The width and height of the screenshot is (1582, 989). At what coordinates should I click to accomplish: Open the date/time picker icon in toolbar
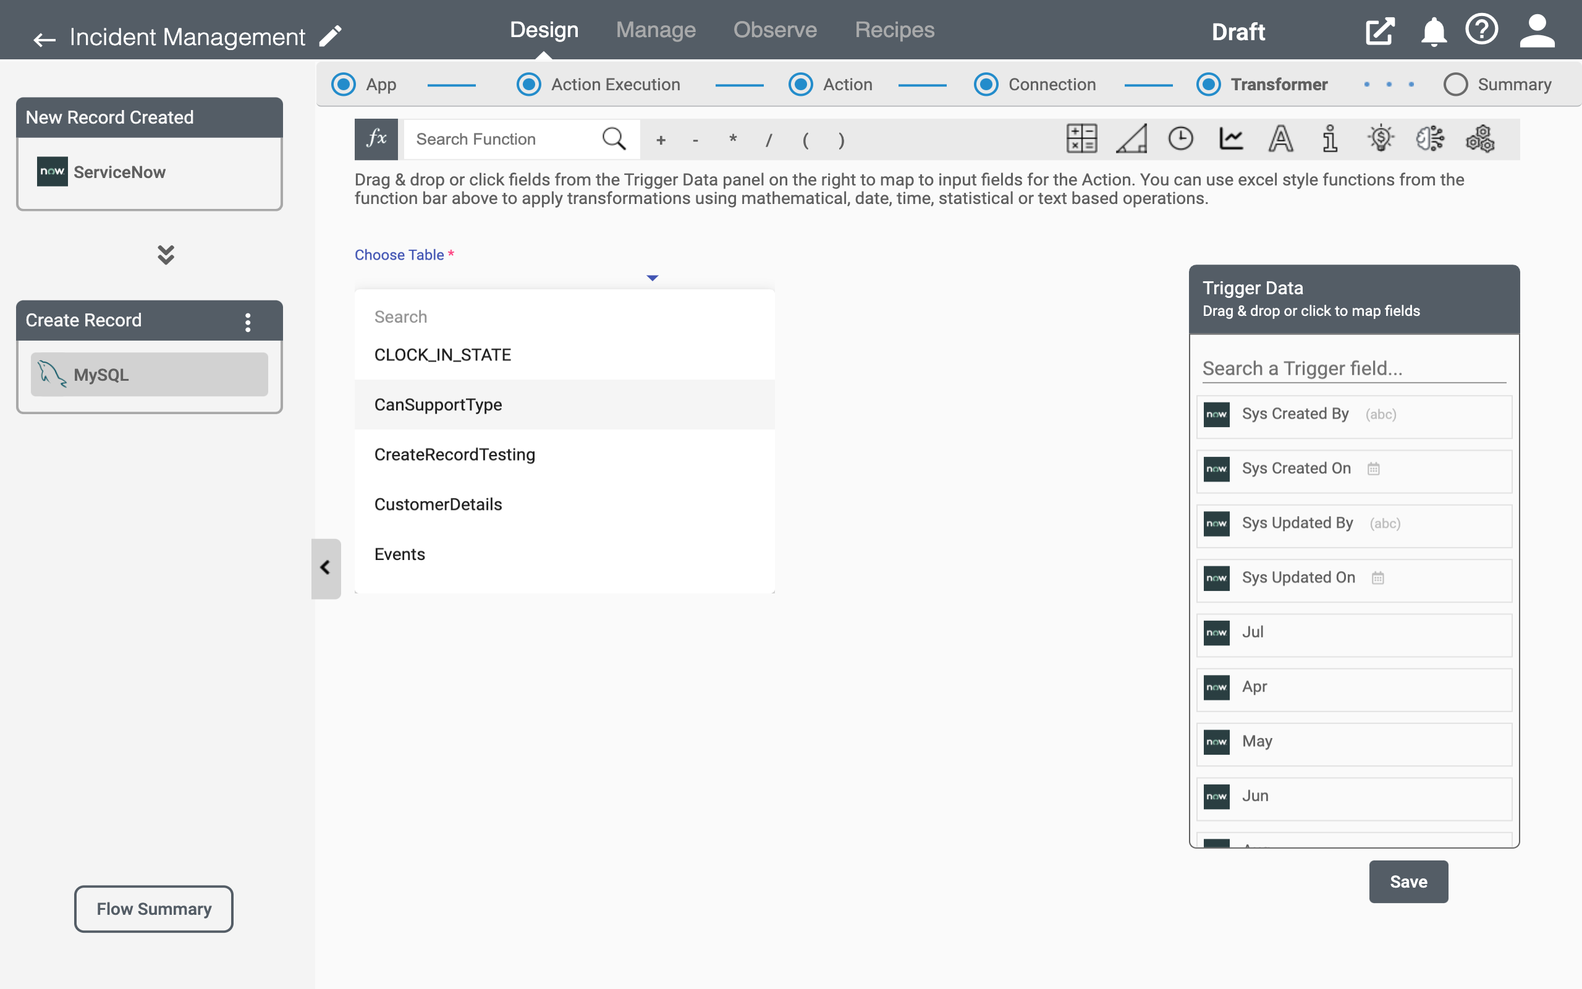tap(1181, 139)
